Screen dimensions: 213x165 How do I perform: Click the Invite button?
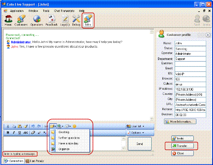click(182, 139)
